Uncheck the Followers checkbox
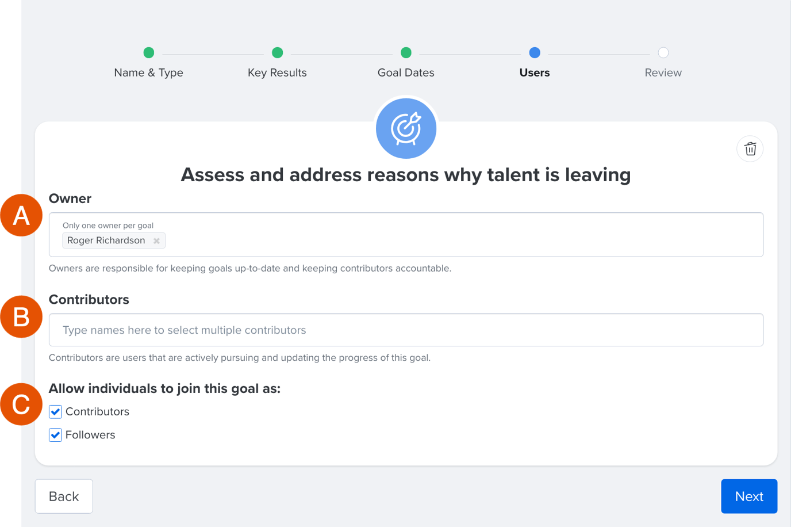The height and width of the screenshot is (527, 791). click(56, 435)
